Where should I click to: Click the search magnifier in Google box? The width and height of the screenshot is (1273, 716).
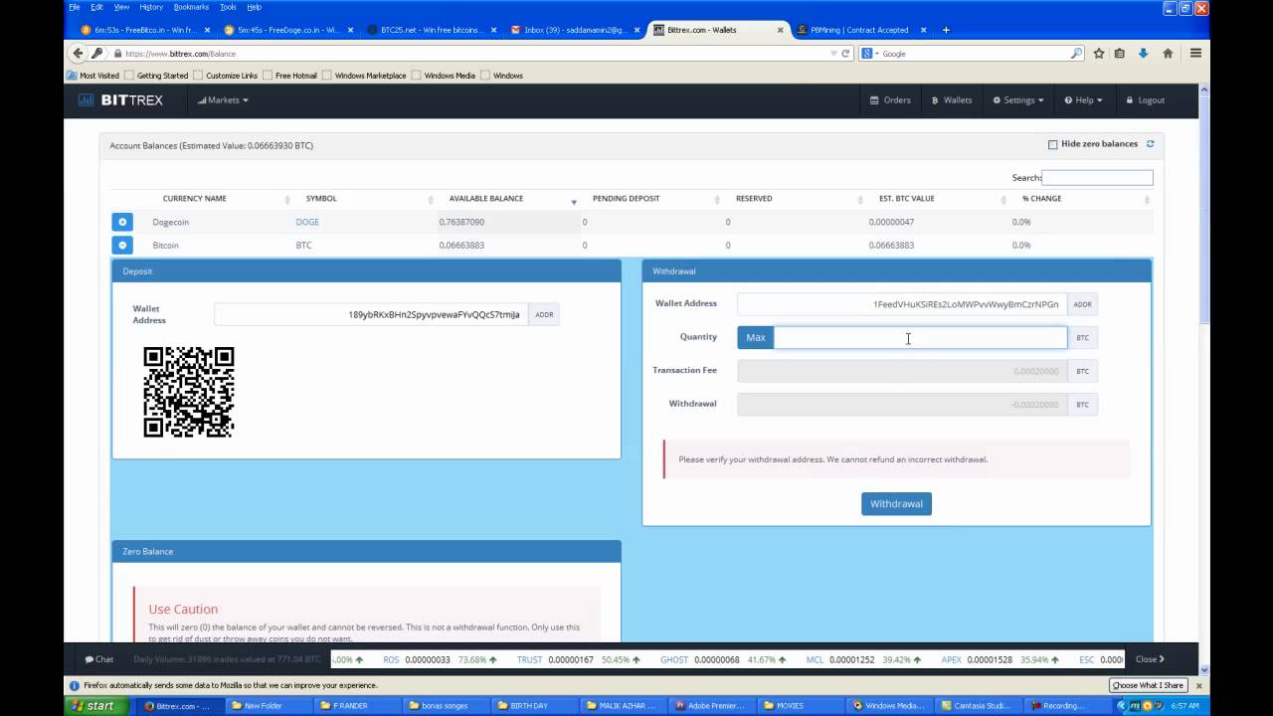pos(1076,54)
